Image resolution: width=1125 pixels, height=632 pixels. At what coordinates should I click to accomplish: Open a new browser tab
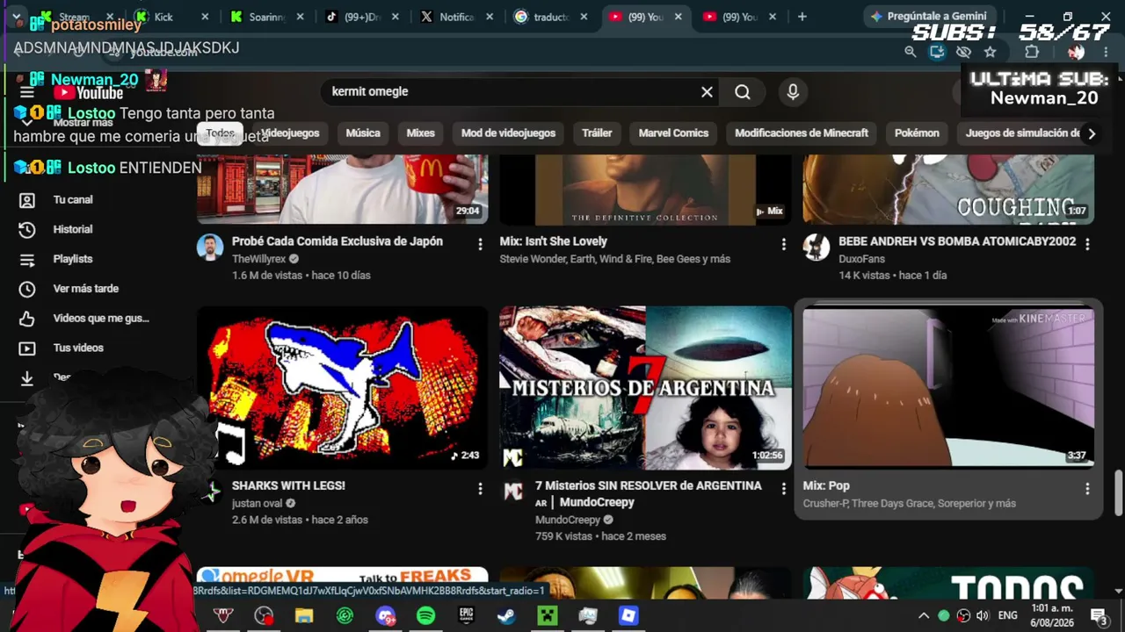tap(802, 17)
